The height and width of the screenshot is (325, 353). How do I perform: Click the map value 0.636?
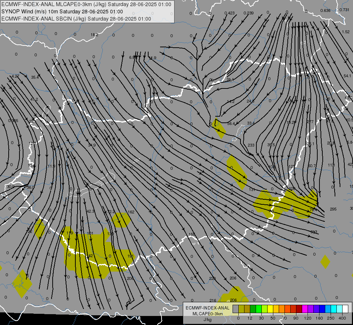(325, 10)
